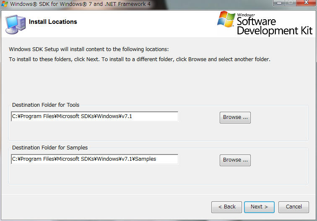Minimize the SDK setup window
This screenshot has height=221, width=317.
279,3
